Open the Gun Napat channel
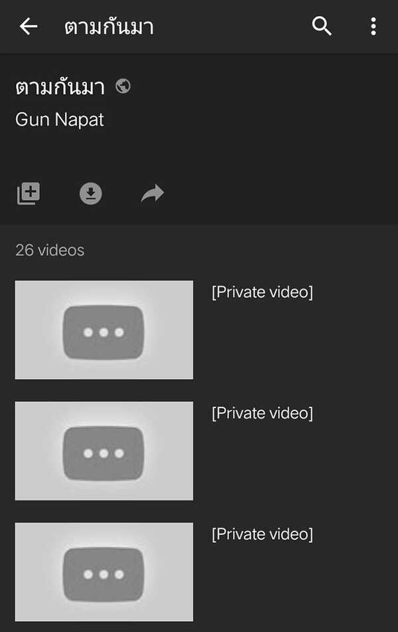This screenshot has height=632, width=398. pos(60,120)
